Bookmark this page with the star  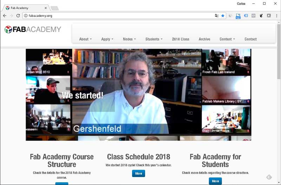click(223, 16)
